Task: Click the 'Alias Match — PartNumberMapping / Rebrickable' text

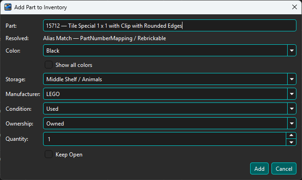Action: tap(104, 38)
